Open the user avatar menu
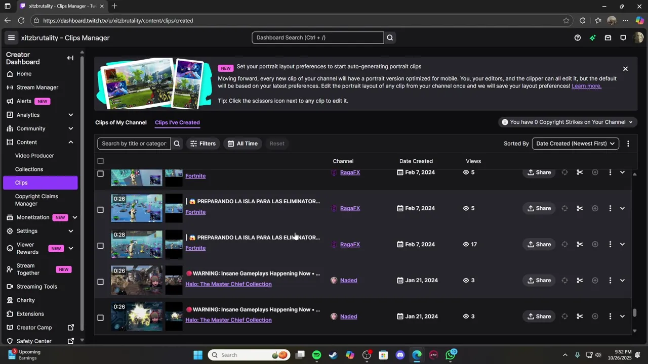The image size is (648, 364). [638, 38]
